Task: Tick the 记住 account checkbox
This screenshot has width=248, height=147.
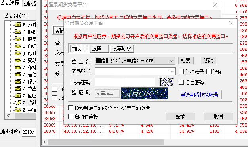Action: pyautogui.click(x=209, y=72)
